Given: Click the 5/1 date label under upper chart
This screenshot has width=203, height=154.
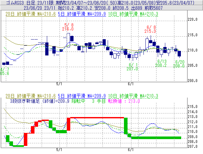Looking at the screenshot, I should coord(59,84).
